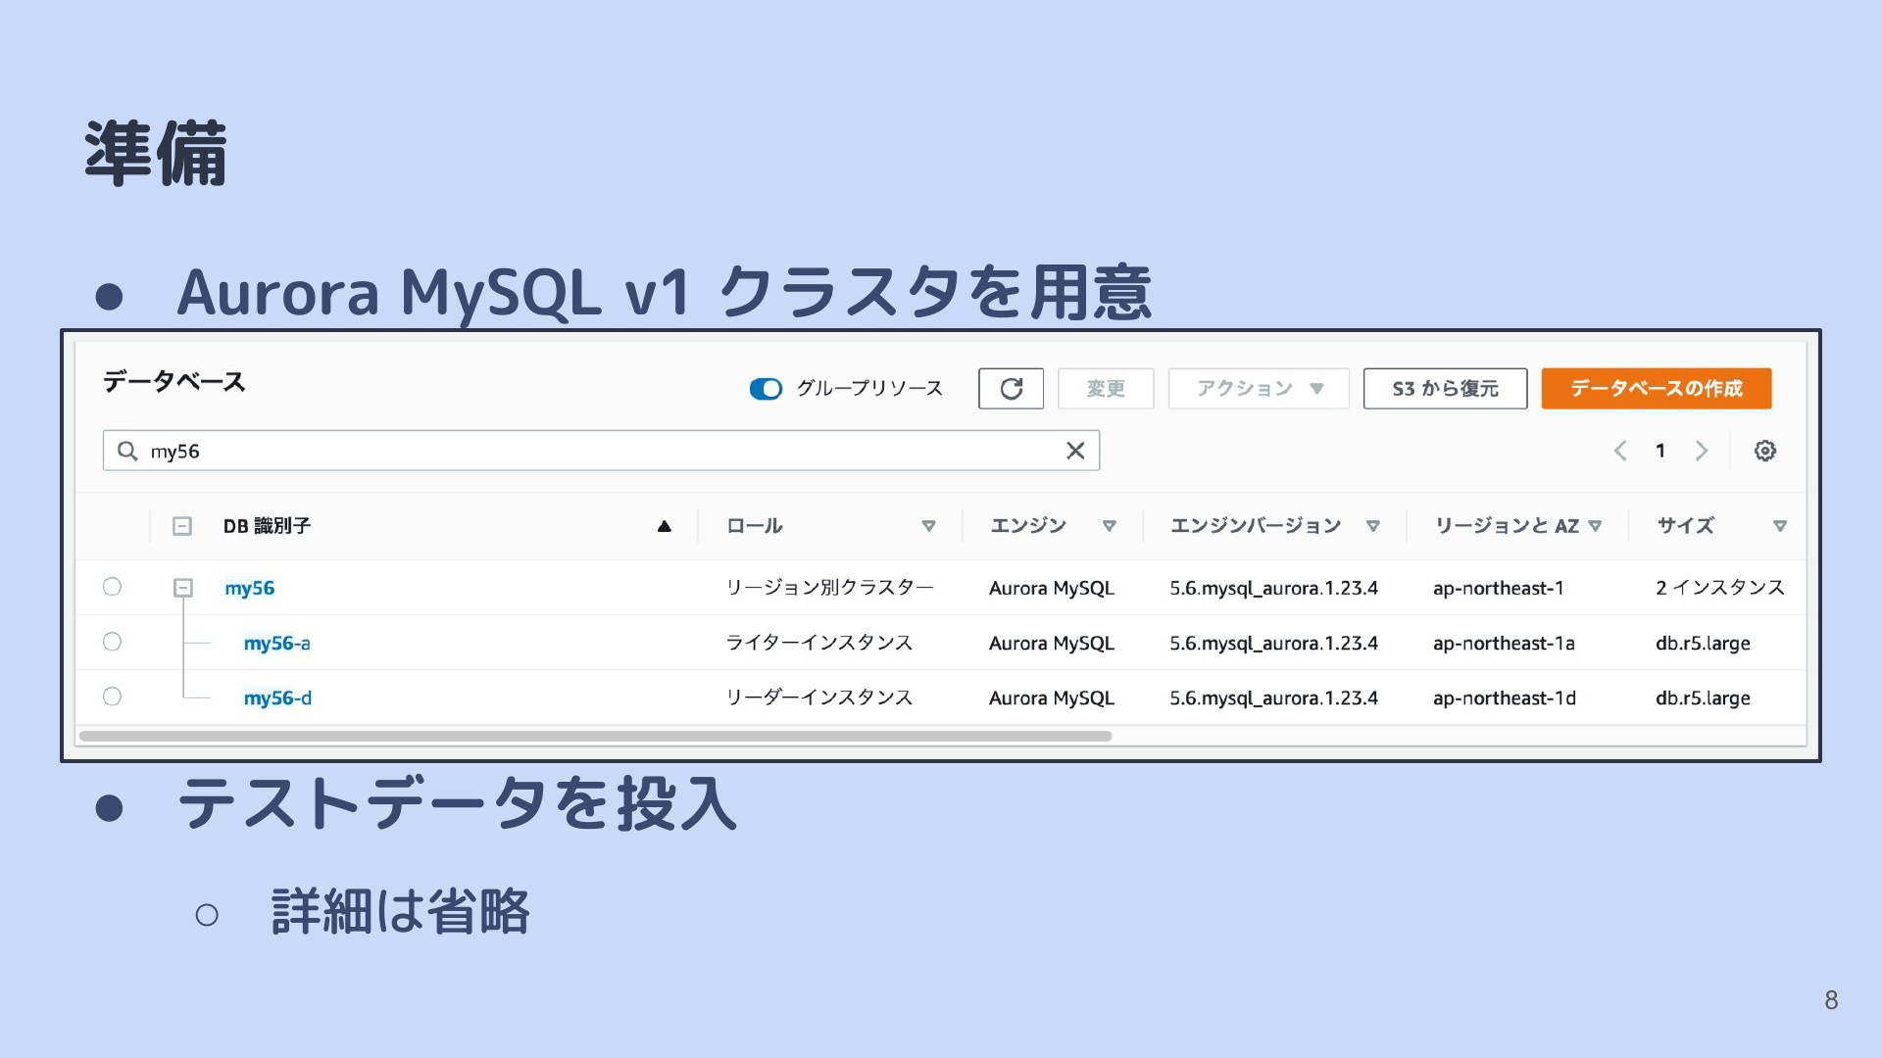Clear the my56 search text
The height and width of the screenshot is (1058, 1882).
coord(1075,451)
